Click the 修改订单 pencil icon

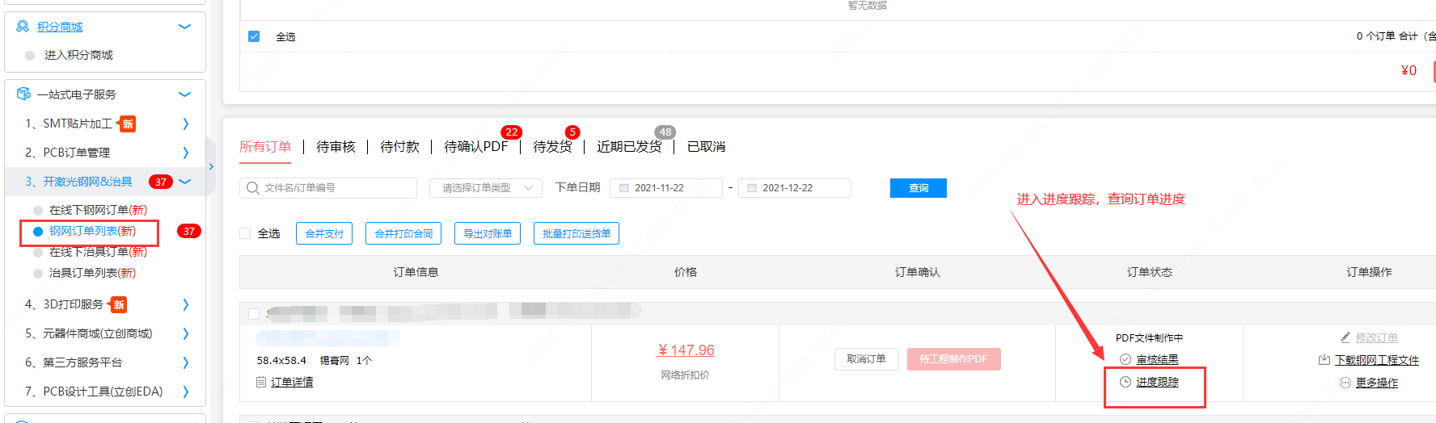tap(1345, 337)
